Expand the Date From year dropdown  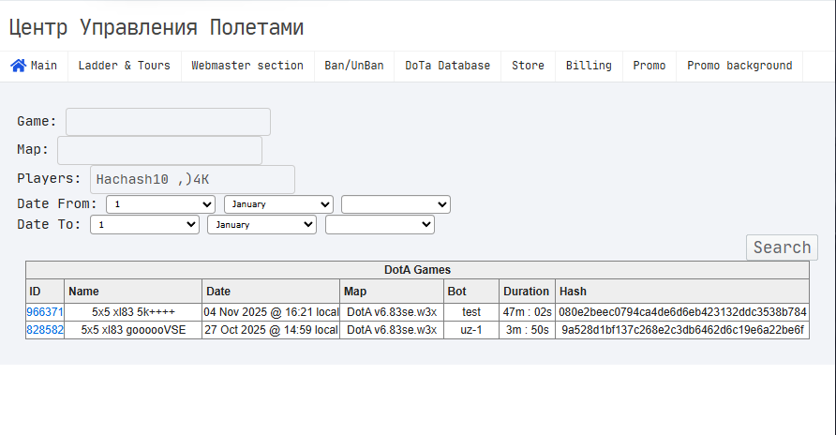click(396, 204)
